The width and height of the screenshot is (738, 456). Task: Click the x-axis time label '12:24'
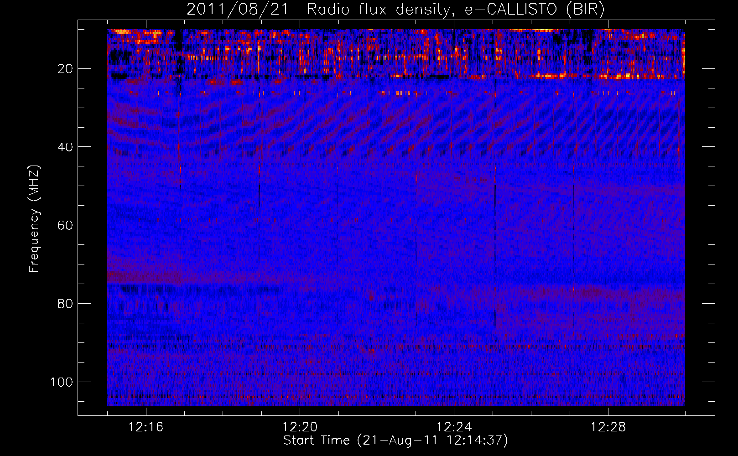(x=454, y=427)
